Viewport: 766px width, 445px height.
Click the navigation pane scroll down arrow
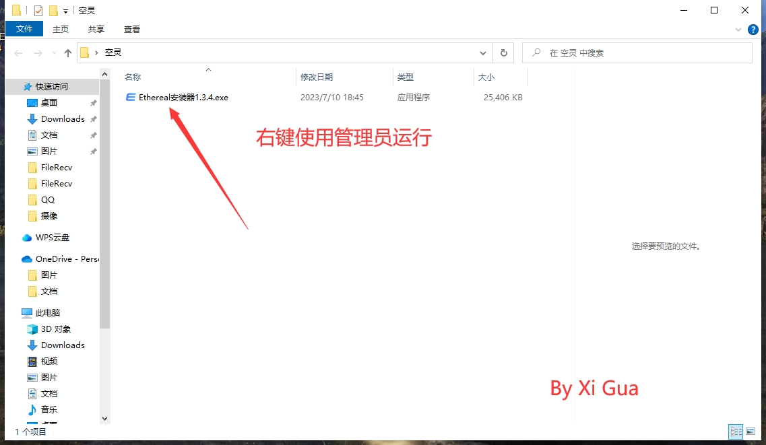104,419
